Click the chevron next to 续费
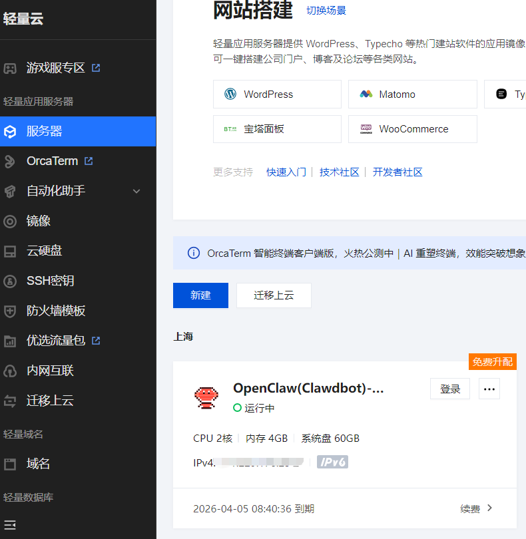This screenshot has width=526, height=539. point(490,508)
